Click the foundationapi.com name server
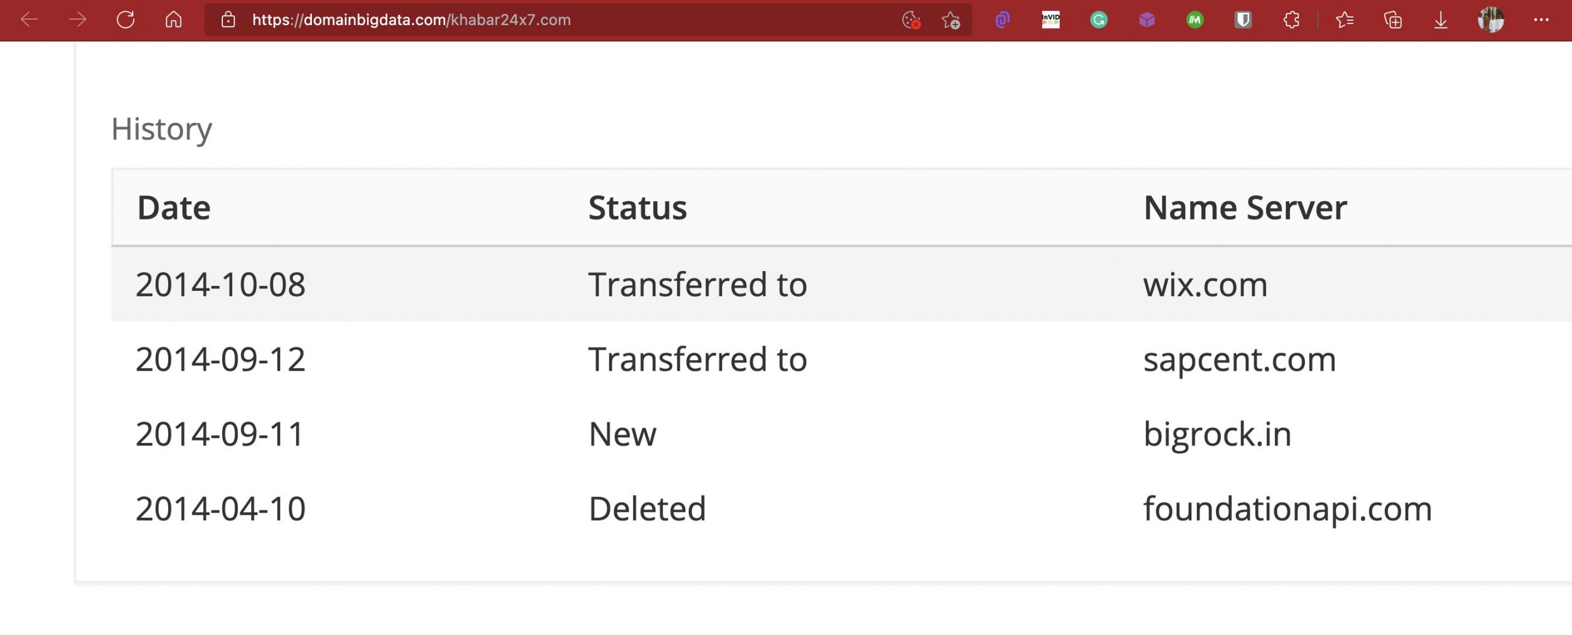The height and width of the screenshot is (635, 1572). pyautogui.click(x=1288, y=510)
